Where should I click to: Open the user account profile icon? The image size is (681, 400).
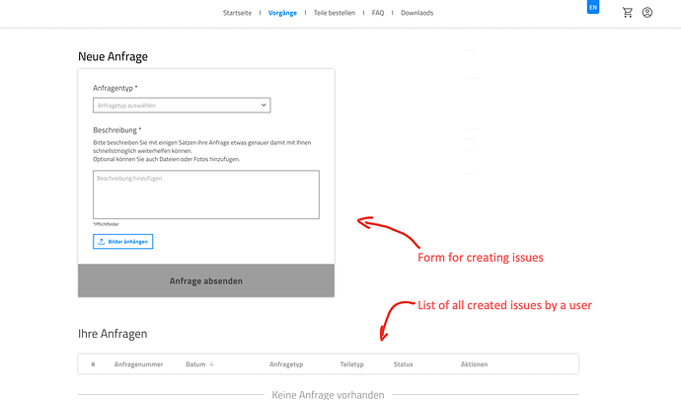pyautogui.click(x=647, y=13)
